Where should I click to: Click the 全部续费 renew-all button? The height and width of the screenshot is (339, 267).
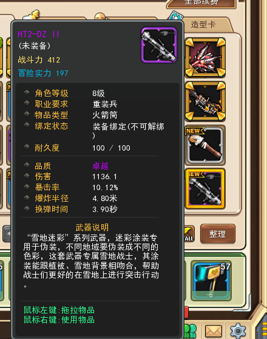201,3
